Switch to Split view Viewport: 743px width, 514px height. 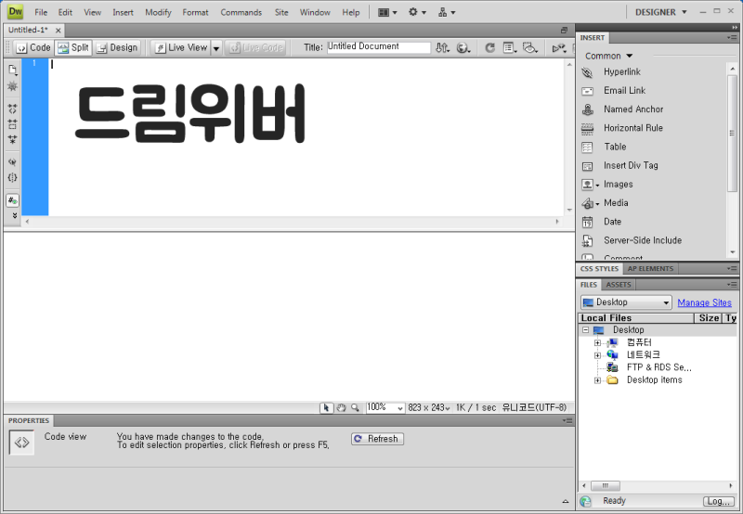coord(73,48)
